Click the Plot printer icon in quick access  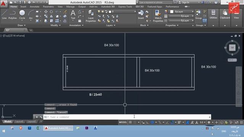click(x=29, y=2)
